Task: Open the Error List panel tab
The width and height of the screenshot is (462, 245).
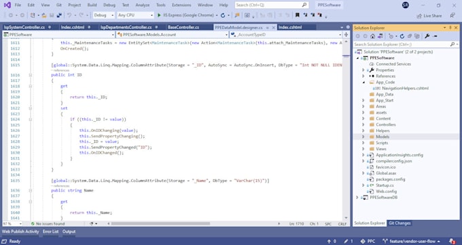Action: pyautogui.click(x=51, y=231)
